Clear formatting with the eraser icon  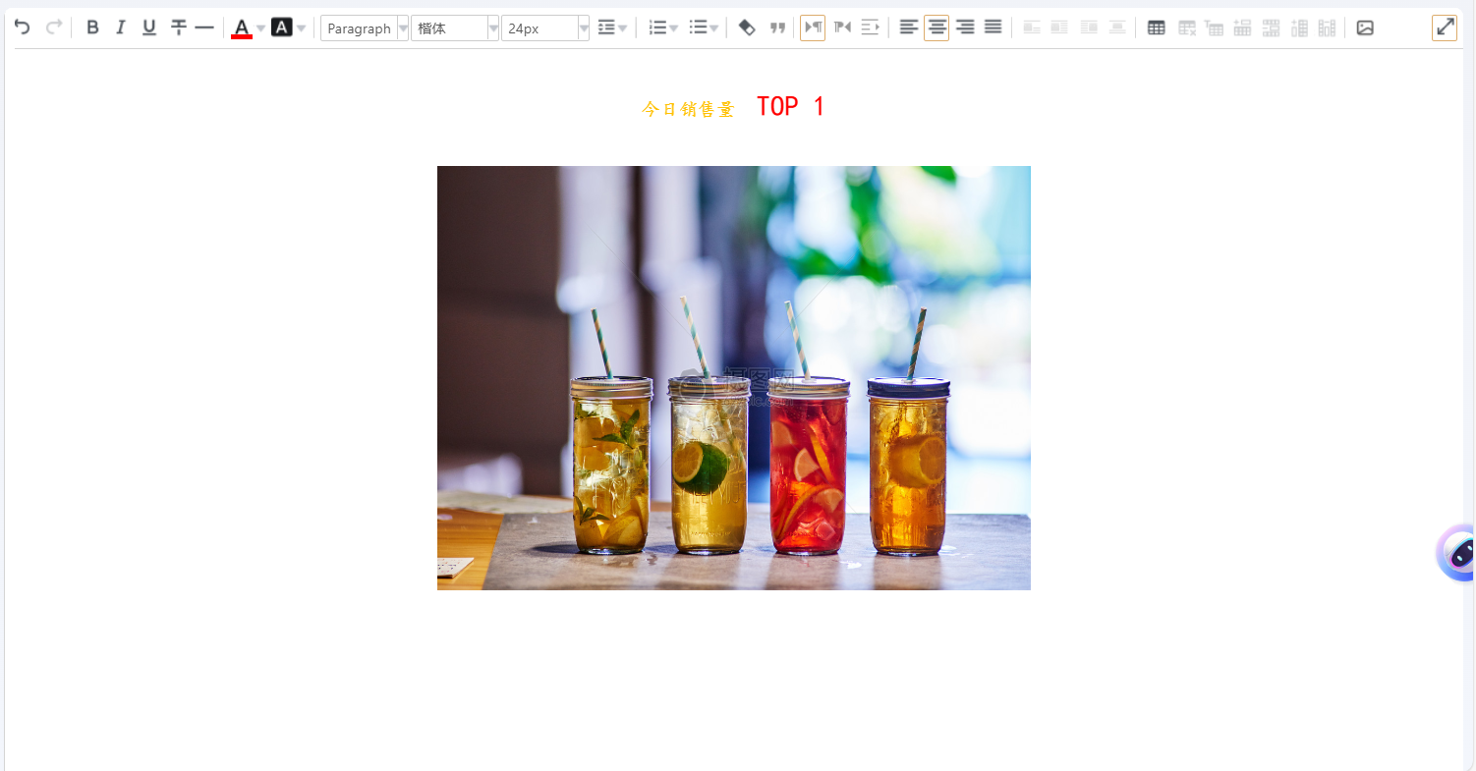tap(747, 28)
